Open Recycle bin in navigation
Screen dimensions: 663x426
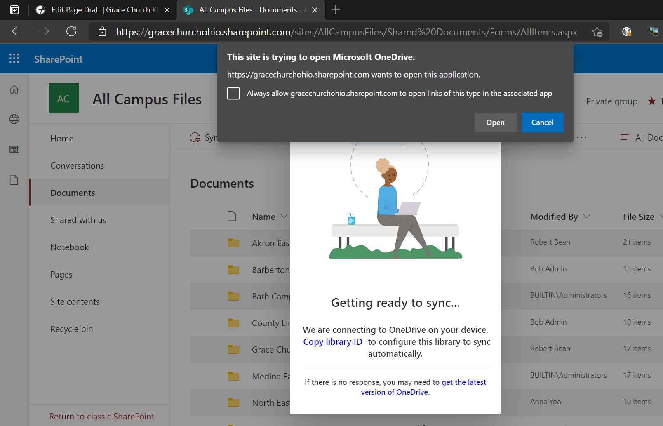72,329
